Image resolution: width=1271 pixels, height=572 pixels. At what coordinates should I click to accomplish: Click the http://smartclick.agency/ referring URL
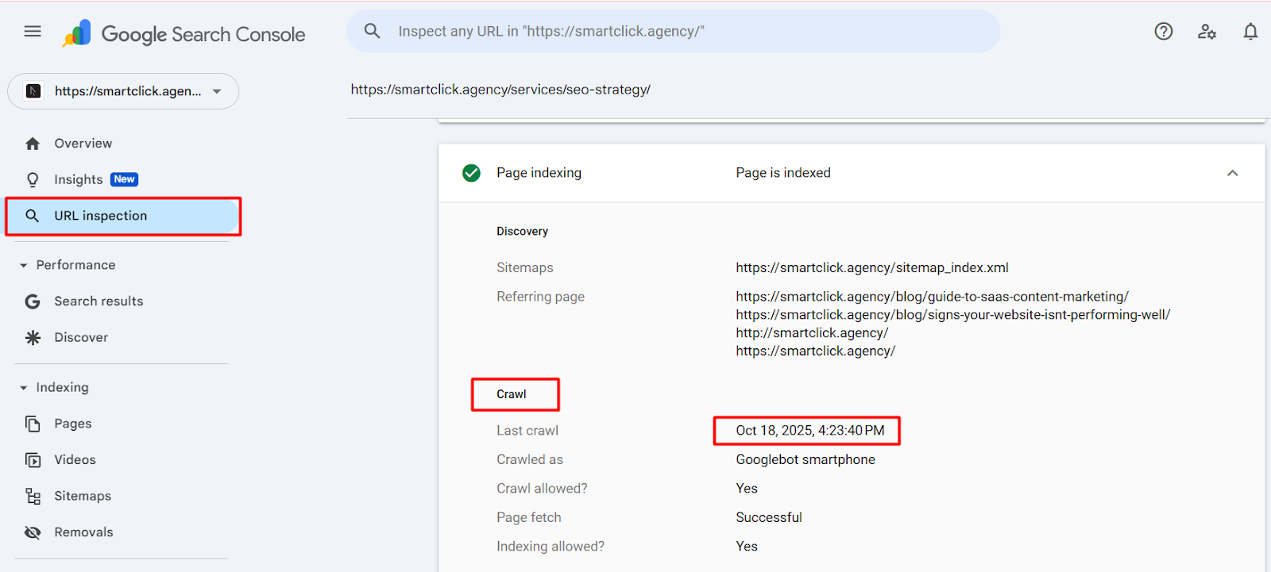click(x=812, y=333)
